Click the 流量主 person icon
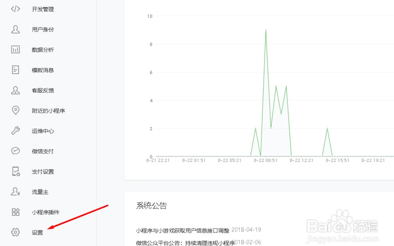Viewport: 394px width, 246px height. pyautogui.click(x=15, y=192)
